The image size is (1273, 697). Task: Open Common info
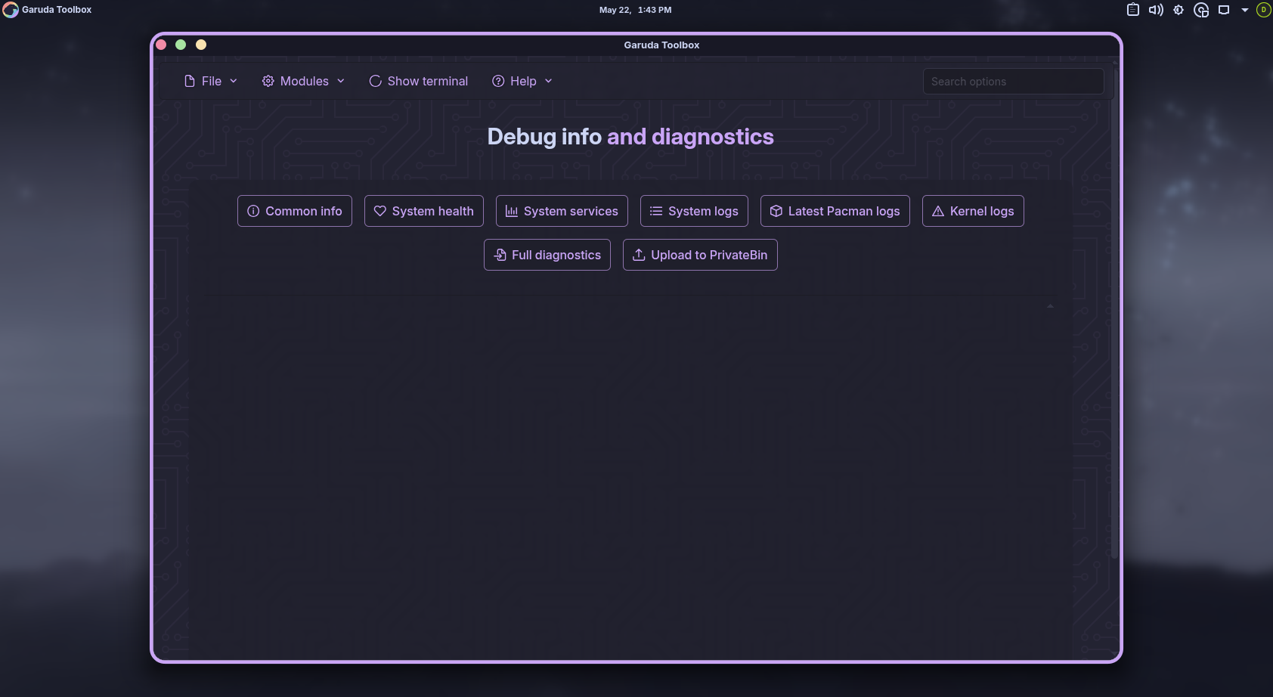click(295, 211)
